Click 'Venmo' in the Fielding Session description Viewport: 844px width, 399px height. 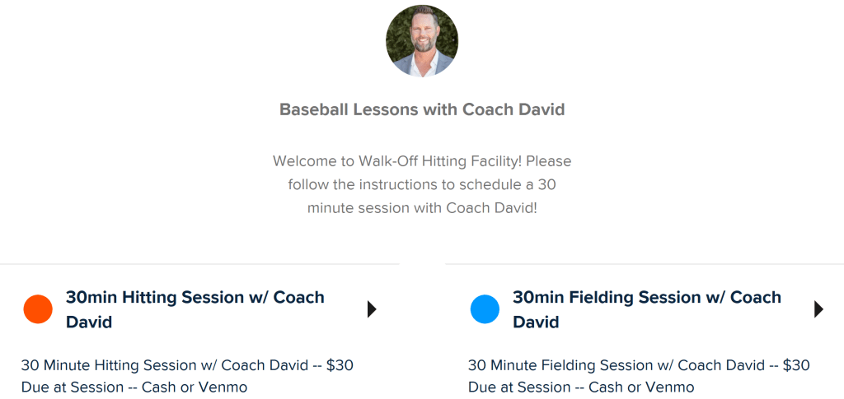coord(670,387)
